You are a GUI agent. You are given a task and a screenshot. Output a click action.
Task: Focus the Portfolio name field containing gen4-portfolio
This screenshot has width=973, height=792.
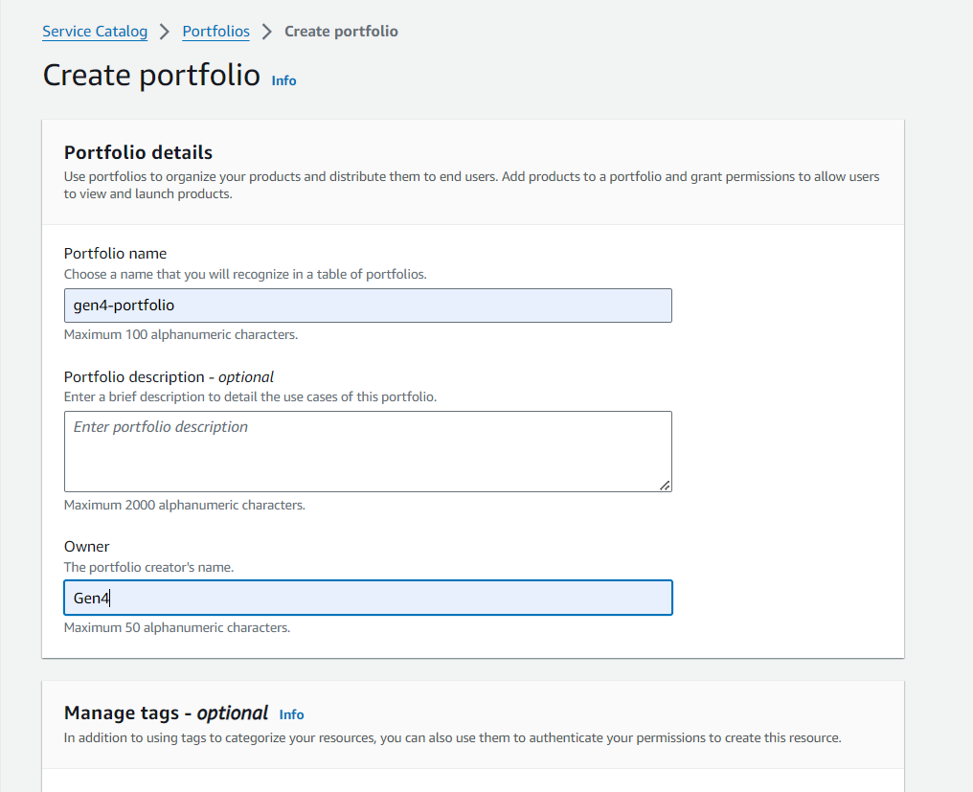pos(368,305)
